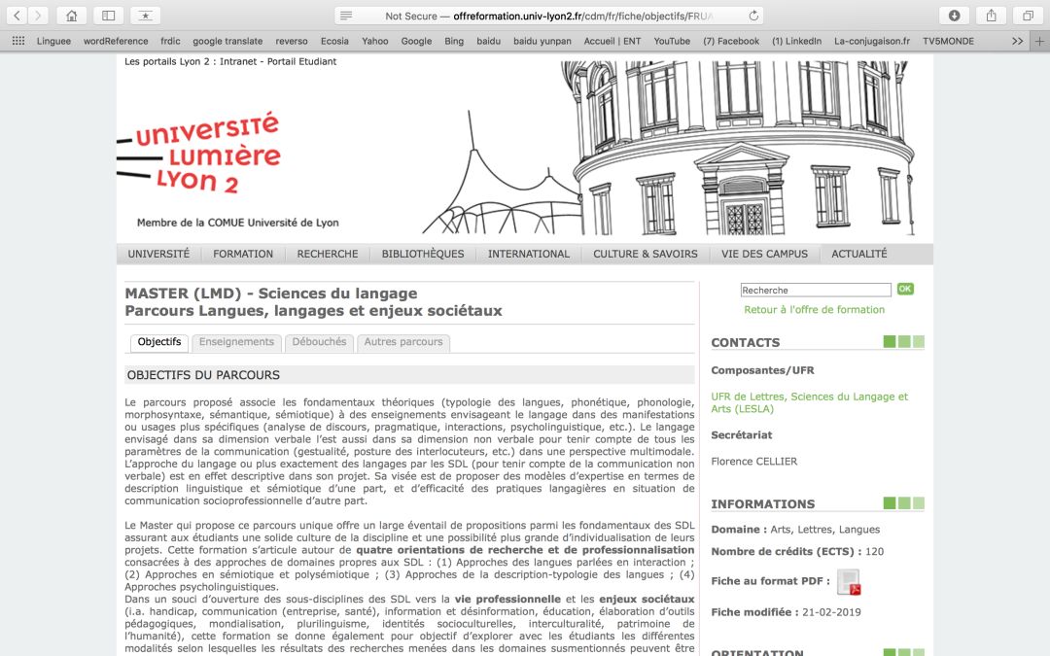Open the baidu yunpan bookmark
Screen dimensions: 1050x656
coord(542,41)
